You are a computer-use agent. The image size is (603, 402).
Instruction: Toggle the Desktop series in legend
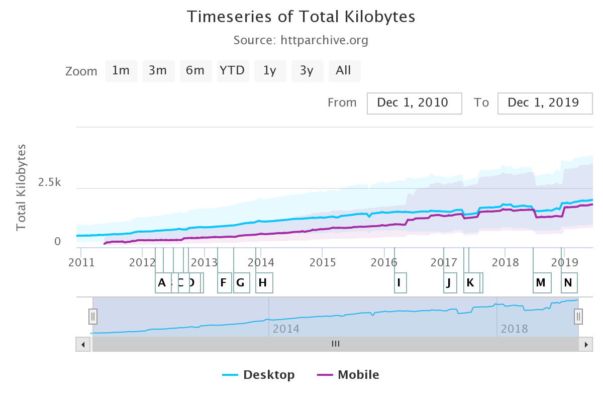click(258, 375)
